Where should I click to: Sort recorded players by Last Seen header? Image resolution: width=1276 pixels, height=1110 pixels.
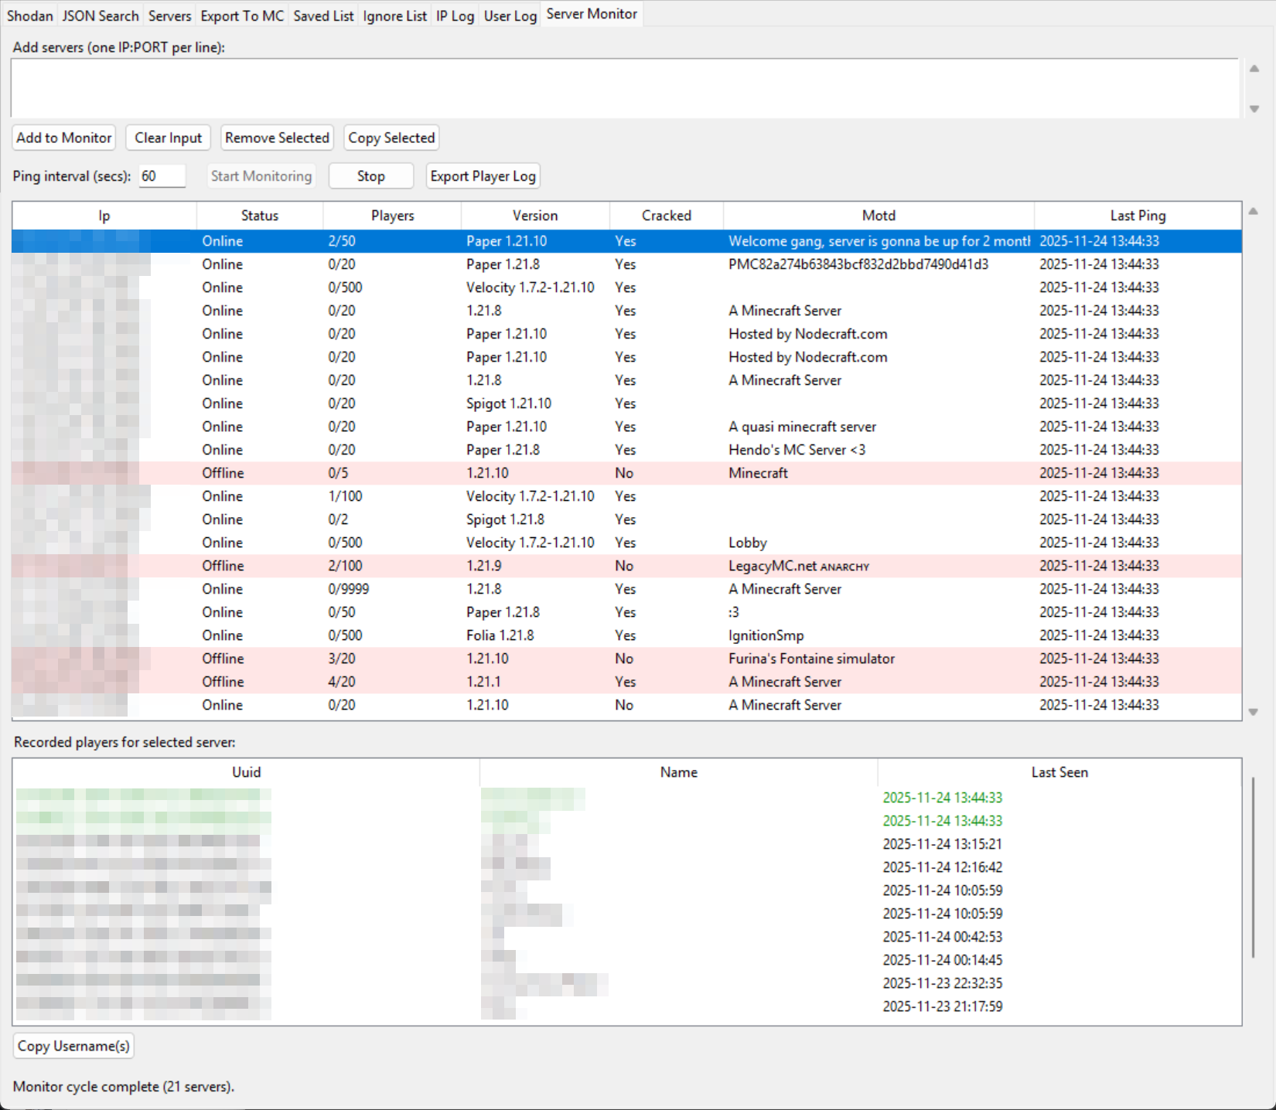click(1059, 772)
